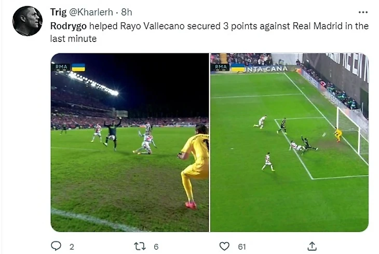Click the 8h timestamp link
Image resolution: width=379 pixels, height=254 pixels.
pyautogui.click(x=126, y=12)
